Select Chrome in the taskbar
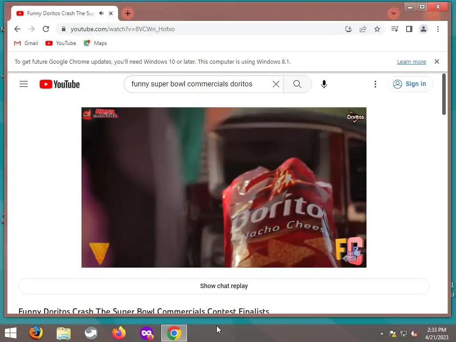 click(174, 333)
